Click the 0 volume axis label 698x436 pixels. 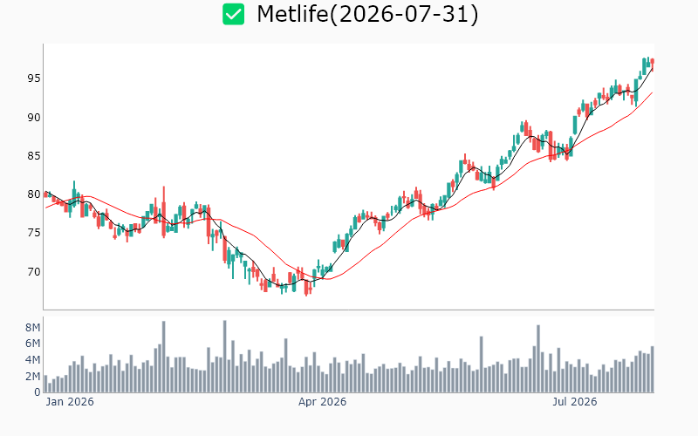coord(38,392)
